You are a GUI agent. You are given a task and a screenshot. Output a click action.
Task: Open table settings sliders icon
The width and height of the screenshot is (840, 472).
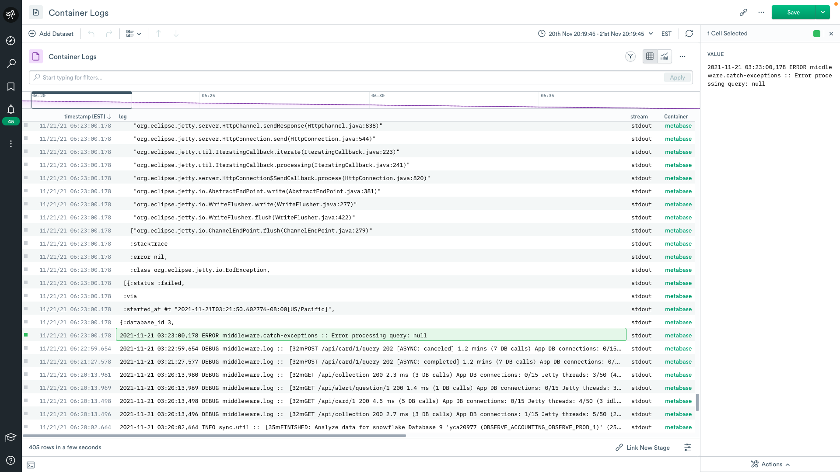[x=688, y=447]
